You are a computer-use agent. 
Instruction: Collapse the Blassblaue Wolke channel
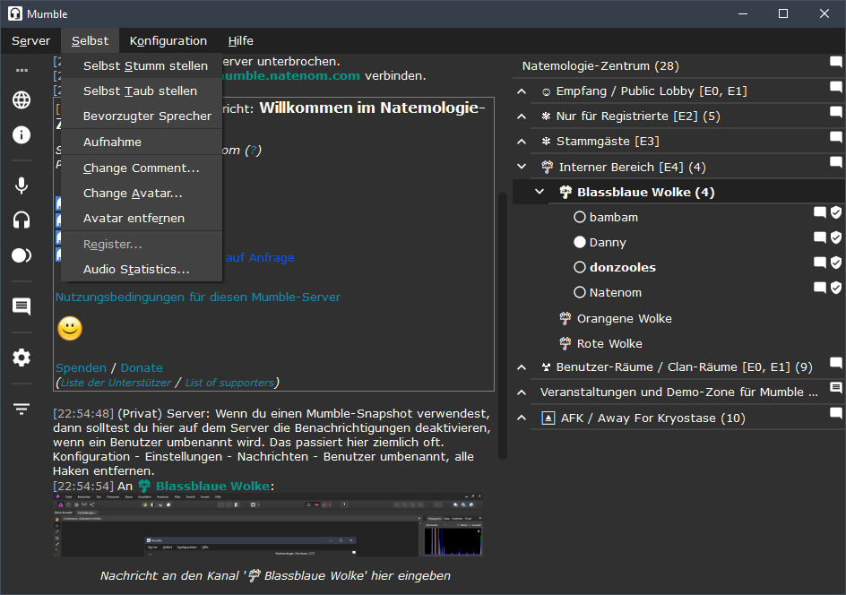[539, 192]
